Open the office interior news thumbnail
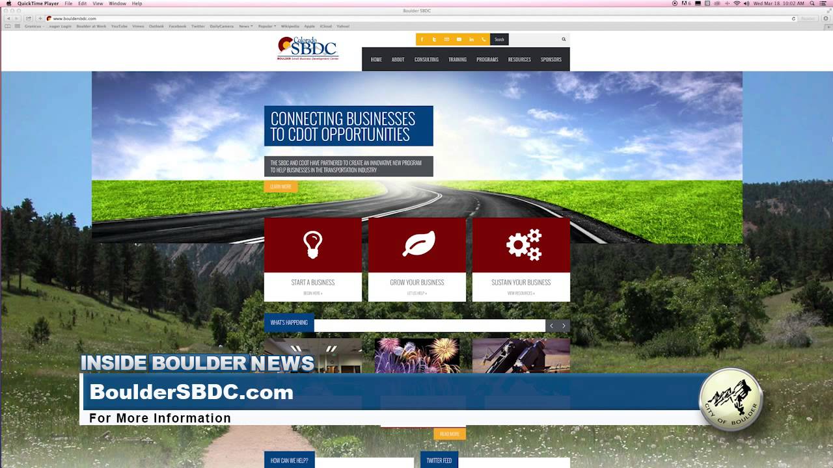Screen dimensions: 833x468 [313, 356]
